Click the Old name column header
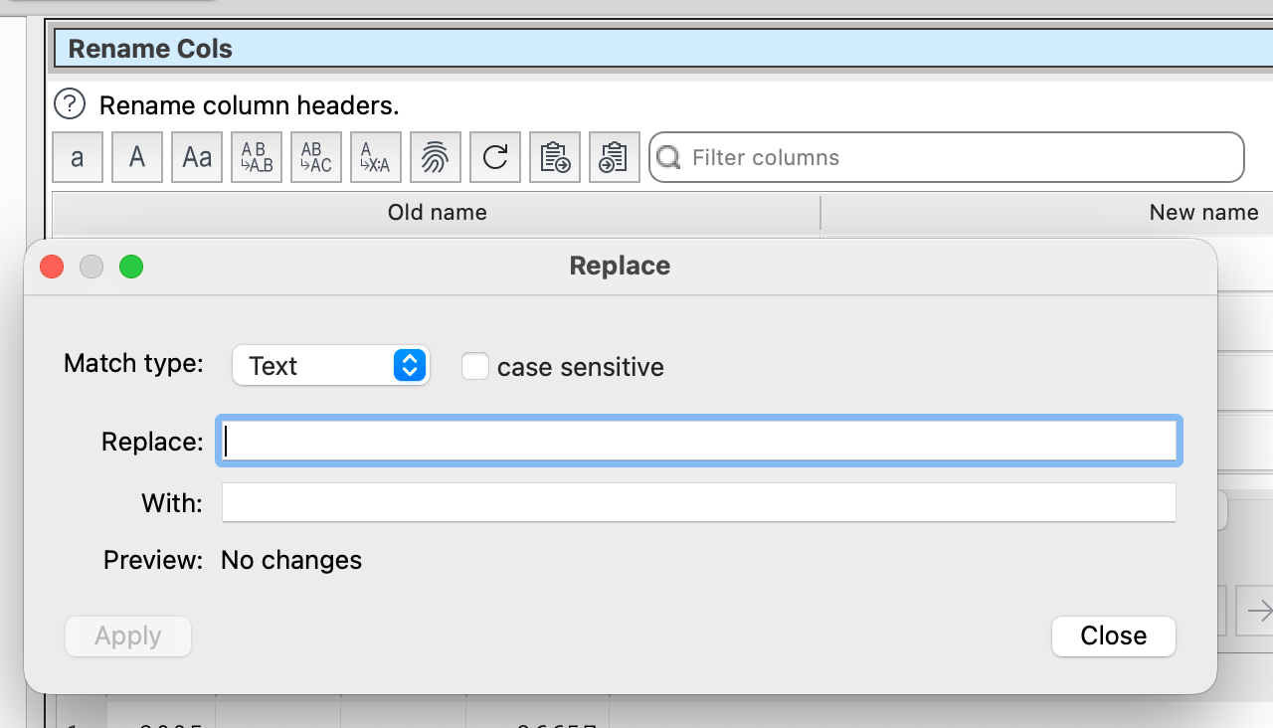This screenshot has width=1273, height=728. pos(437,213)
